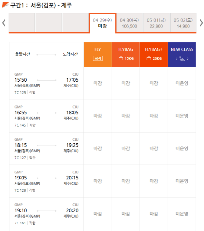Click FLYBAG+ cell for 19:10 flight
Screen dimensions: 204x231
[154, 214]
